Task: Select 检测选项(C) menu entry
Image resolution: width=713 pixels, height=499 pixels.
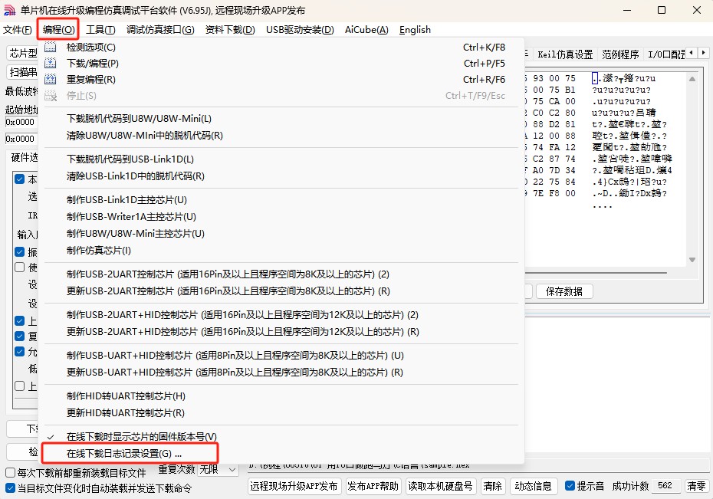Action: pyautogui.click(x=281, y=48)
